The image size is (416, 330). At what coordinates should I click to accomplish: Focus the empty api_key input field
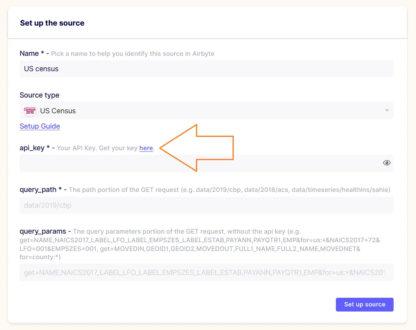click(206, 163)
